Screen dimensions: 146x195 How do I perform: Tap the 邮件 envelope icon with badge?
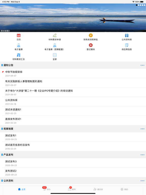coord(70,189)
